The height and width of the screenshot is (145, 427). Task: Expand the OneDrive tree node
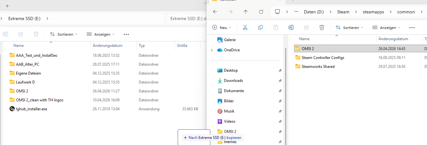tap(212, 50)
